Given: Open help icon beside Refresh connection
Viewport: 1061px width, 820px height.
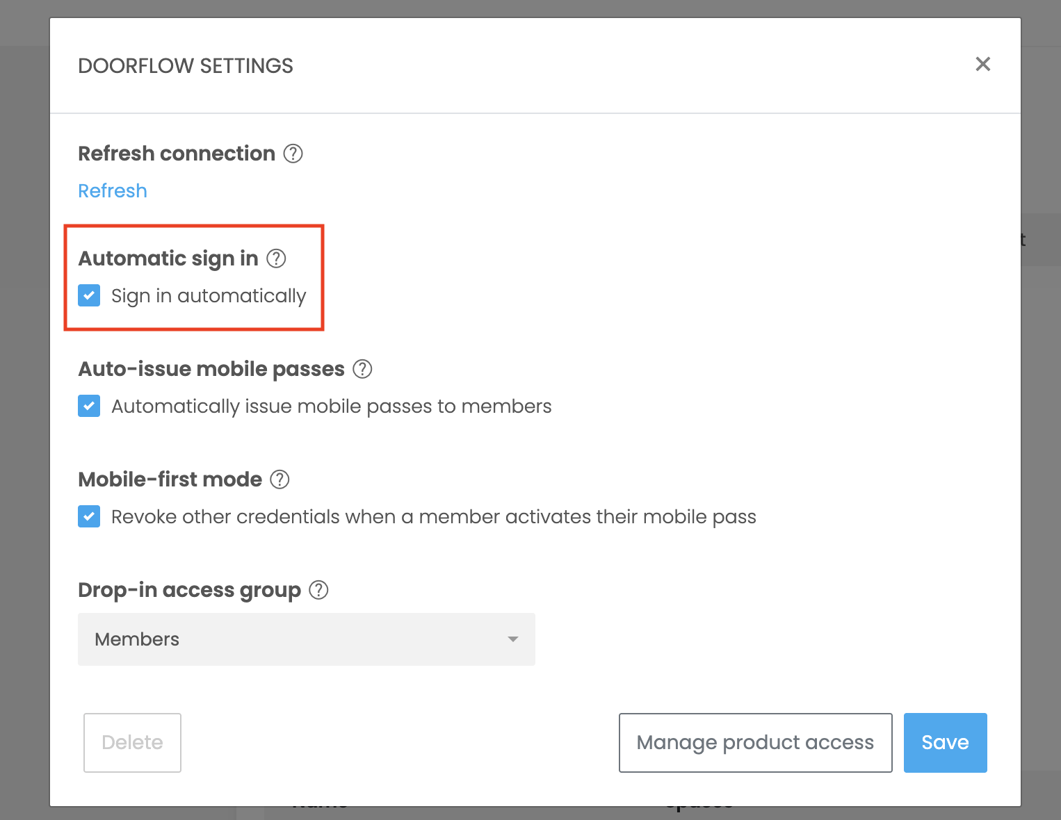Looking at the screenshot, I should [x=293, y=154].
